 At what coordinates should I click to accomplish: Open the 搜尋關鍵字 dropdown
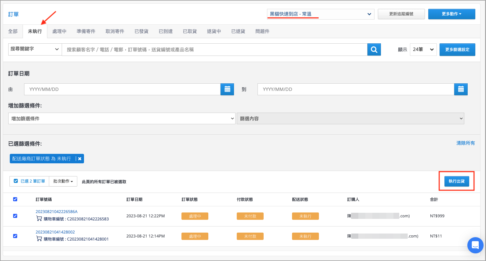pos(35,49)
